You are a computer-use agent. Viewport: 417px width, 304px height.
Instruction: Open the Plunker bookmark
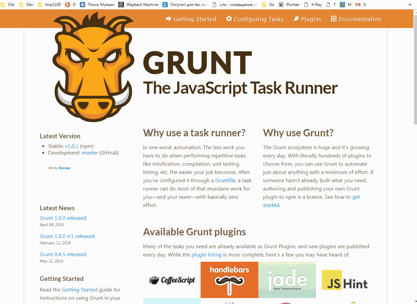click(289, 5)
